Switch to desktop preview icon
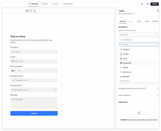 tap(27, 11)
